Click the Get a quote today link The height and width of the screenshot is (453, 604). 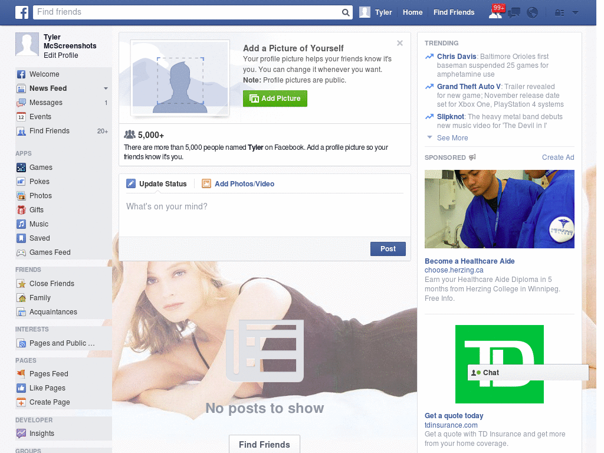tap(454, 416)
